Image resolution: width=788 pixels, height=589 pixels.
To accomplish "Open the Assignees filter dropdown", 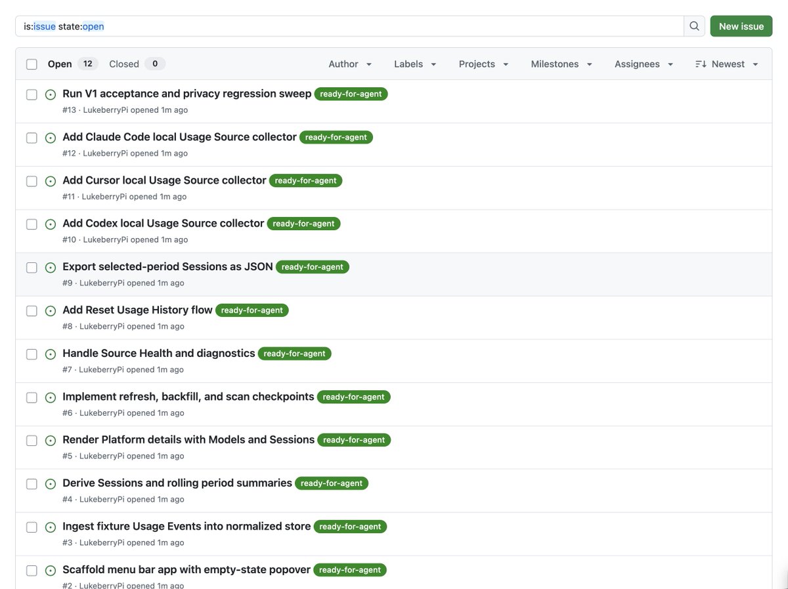I will pos(644,64).
